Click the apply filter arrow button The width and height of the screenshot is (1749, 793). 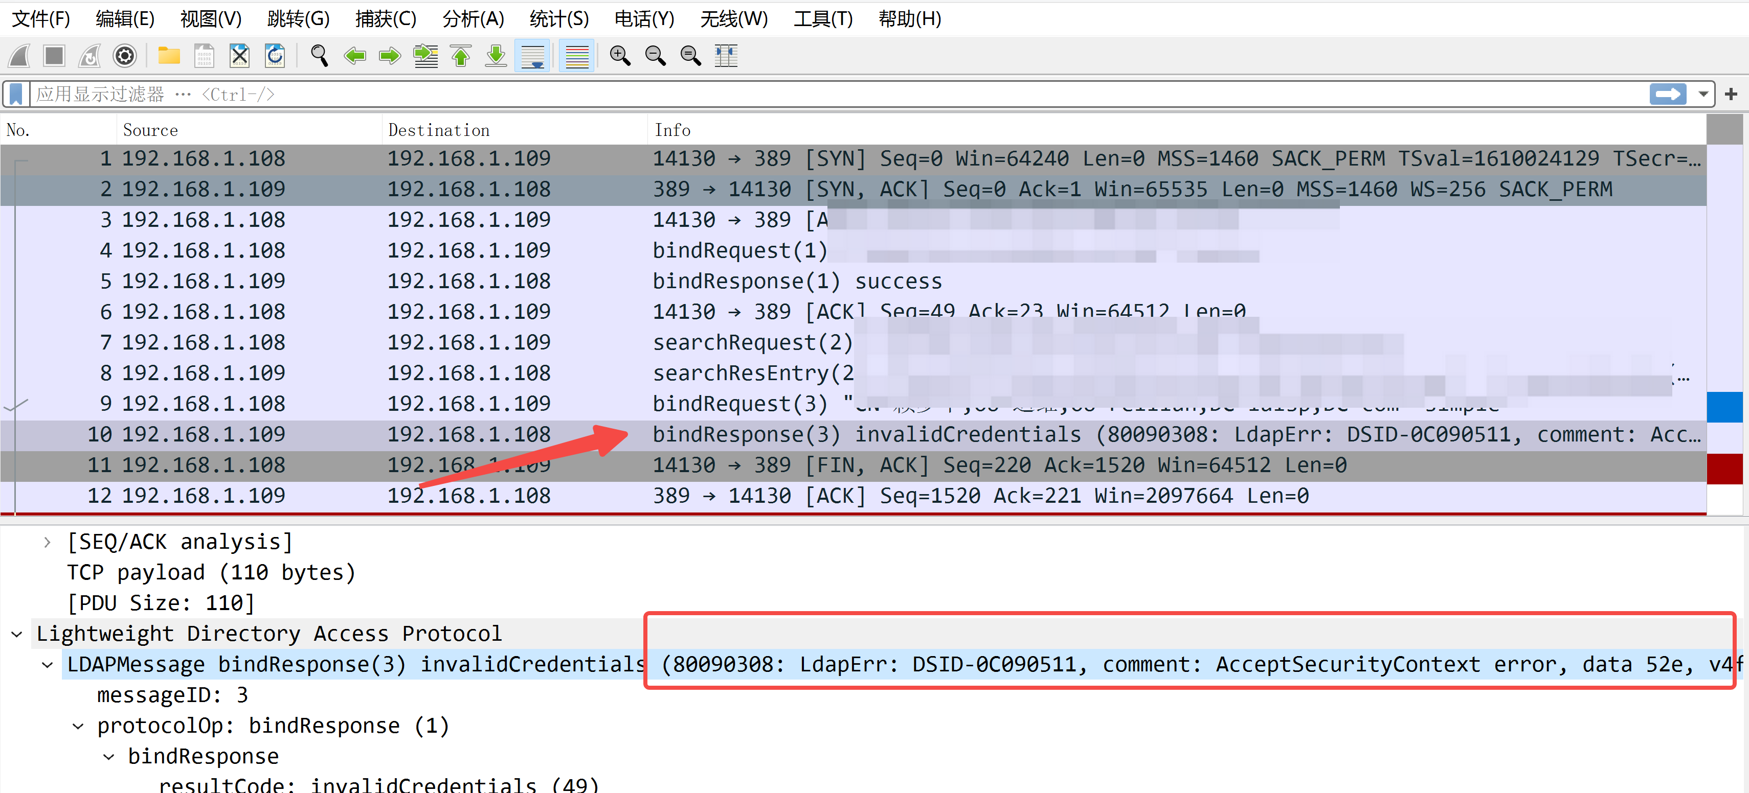click(x=1668, y=95)
